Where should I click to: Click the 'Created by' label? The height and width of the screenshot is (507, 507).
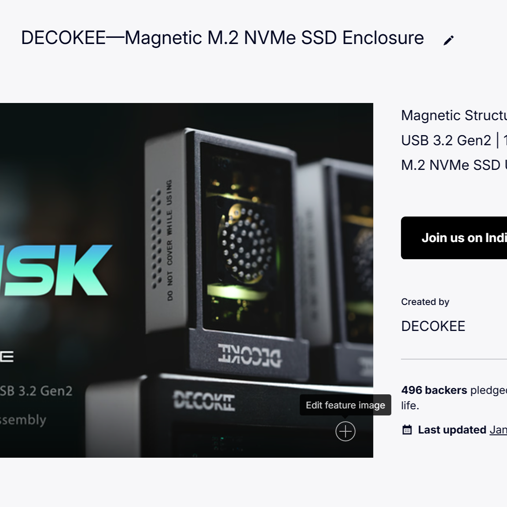tap(425, 301)
